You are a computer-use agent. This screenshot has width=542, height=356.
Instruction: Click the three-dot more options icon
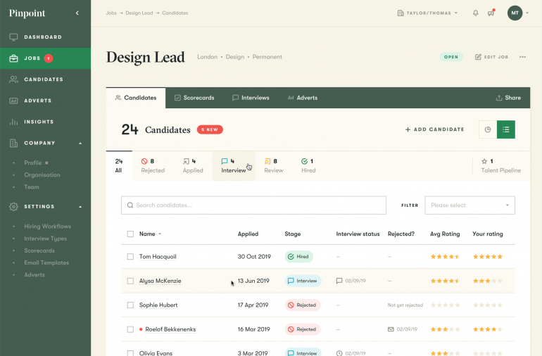pyautogui.click(x=522, y=57)
